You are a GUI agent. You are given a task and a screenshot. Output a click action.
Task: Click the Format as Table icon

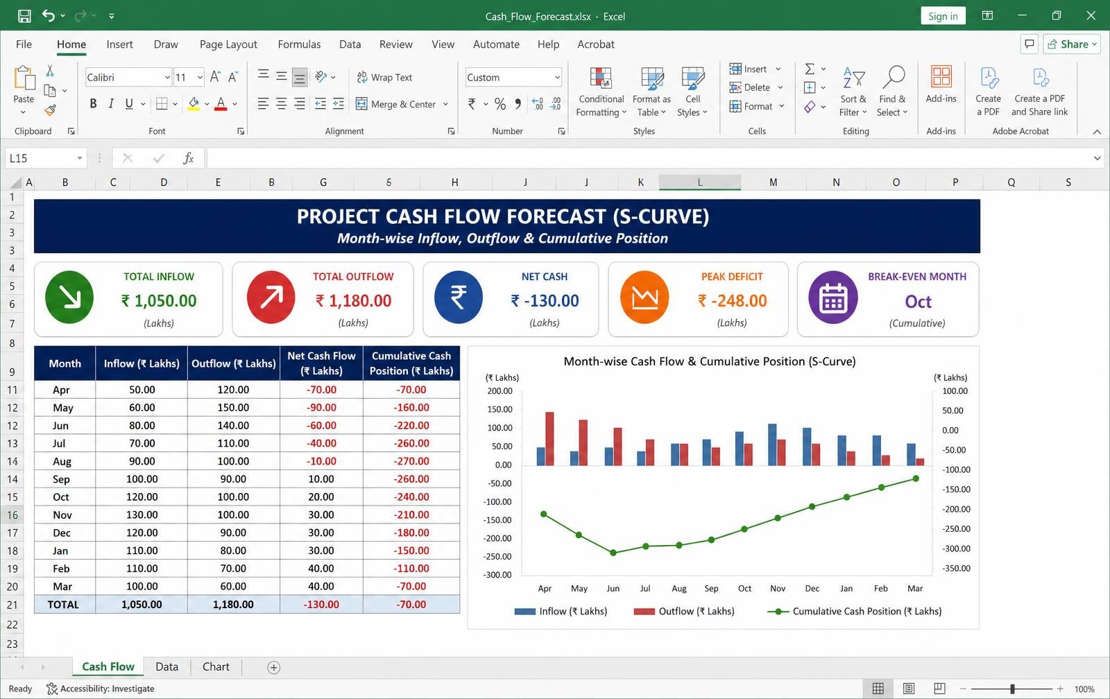(651, 78)
